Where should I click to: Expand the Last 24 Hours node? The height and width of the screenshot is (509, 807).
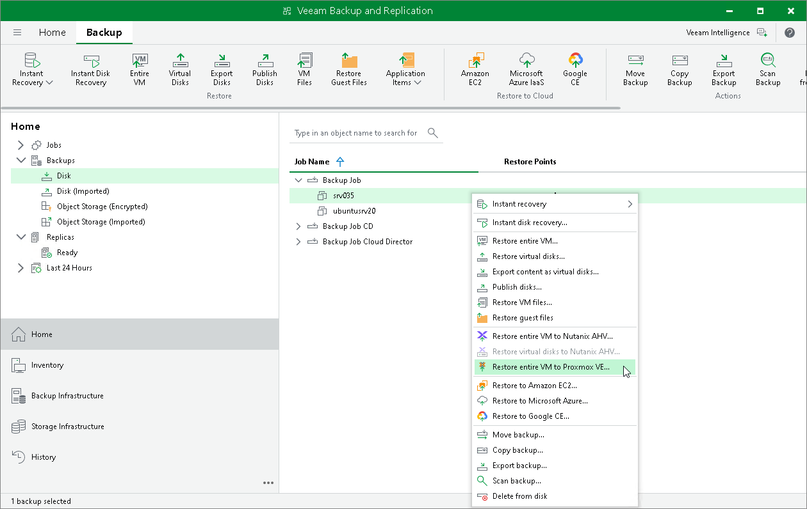[21, 268]
